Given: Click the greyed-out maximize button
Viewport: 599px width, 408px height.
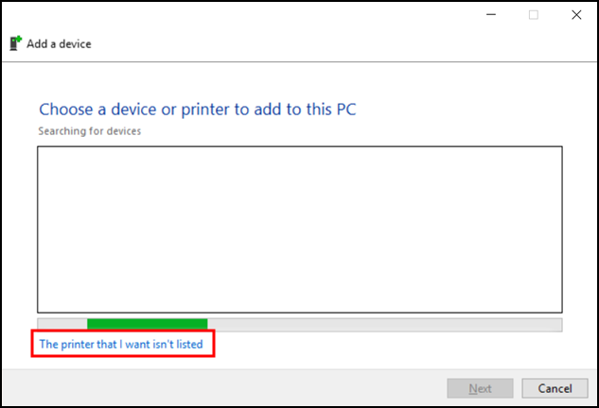Looking at the screenshot, I should point(534,15).
